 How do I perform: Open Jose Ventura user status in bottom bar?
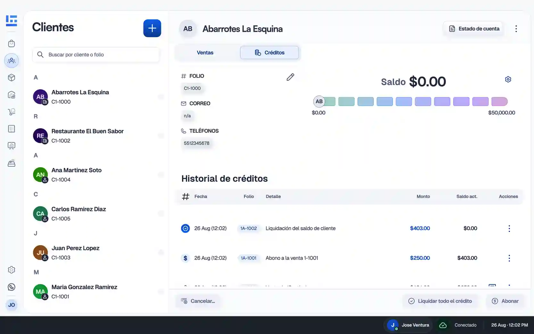click(409, 325)
